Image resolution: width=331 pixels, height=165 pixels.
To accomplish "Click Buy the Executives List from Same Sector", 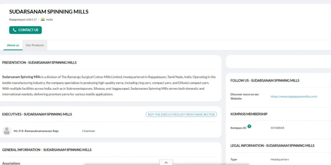I will coord(181,114).
